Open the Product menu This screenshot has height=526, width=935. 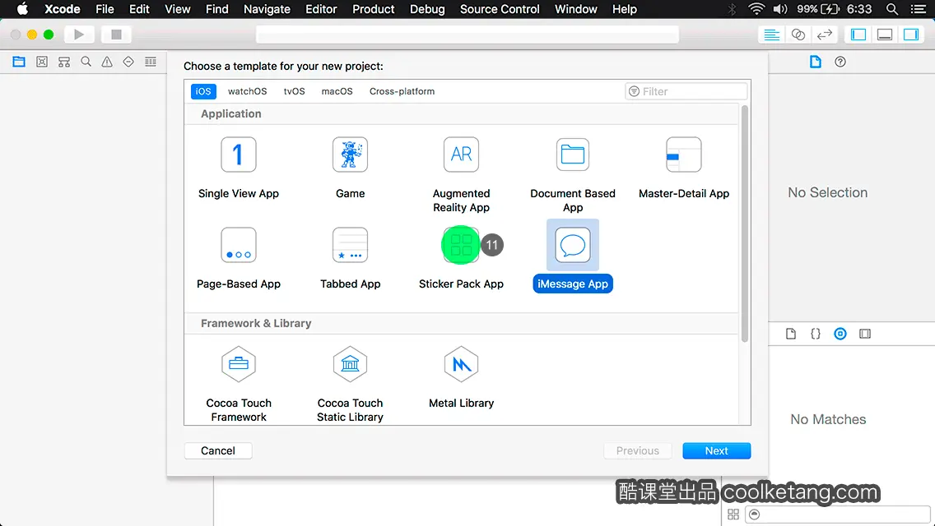tap(374, 9)
